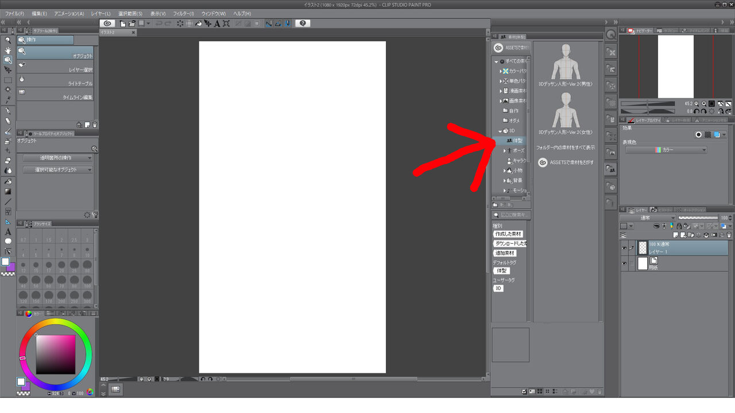The image size is (735, 413).
Task: Click フォルダー内の素材をすべて表示
Action: click(566, 147)
